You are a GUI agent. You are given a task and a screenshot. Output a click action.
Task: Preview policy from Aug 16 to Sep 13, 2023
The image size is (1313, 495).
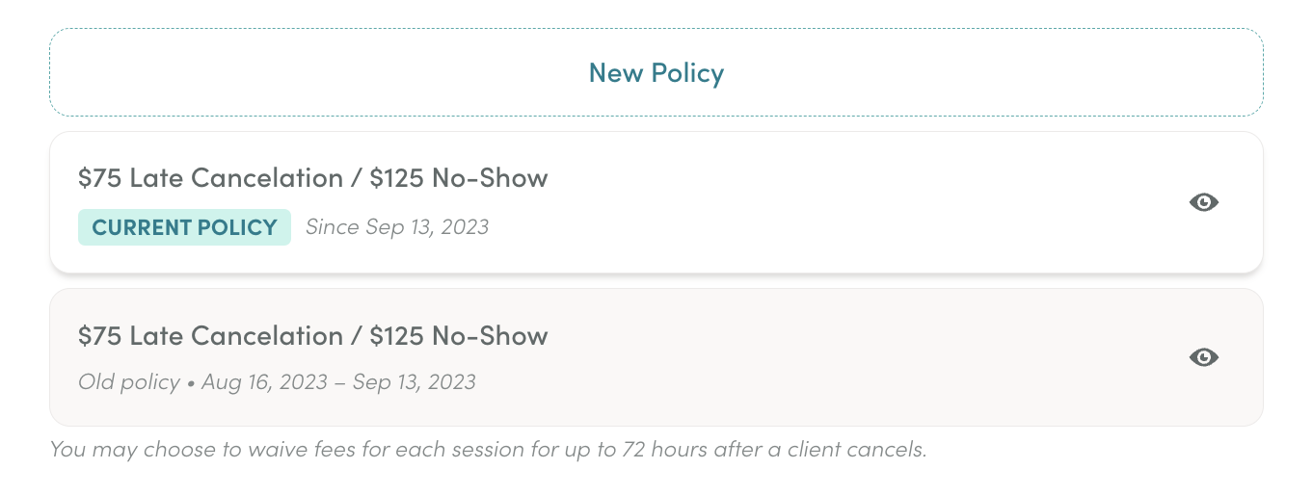click(1204, 357)
